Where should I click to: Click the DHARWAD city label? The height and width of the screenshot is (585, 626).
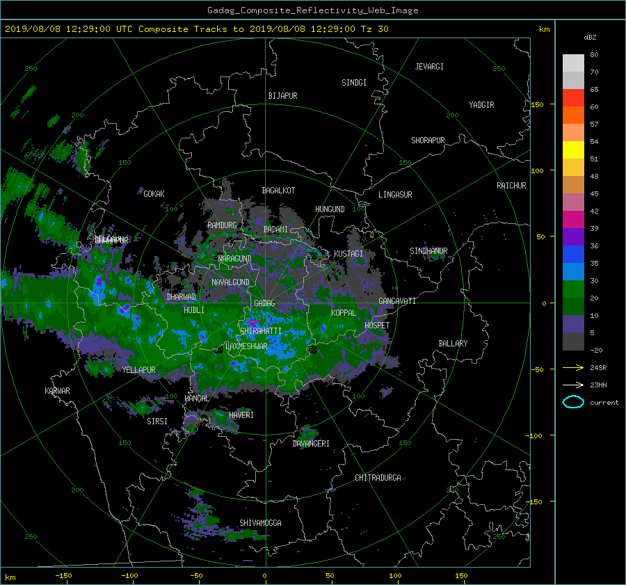tap(182, 297)
